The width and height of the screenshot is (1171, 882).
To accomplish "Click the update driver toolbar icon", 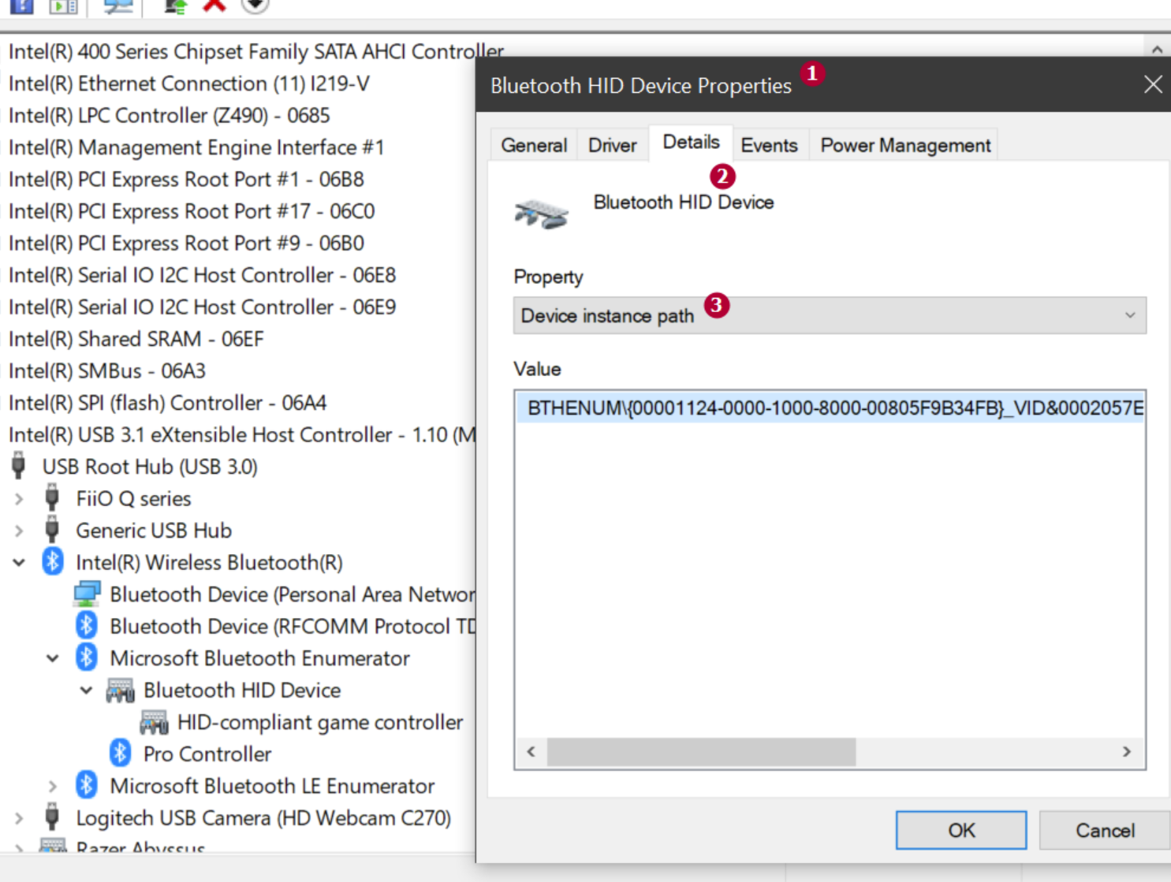I will pos(175,6).
